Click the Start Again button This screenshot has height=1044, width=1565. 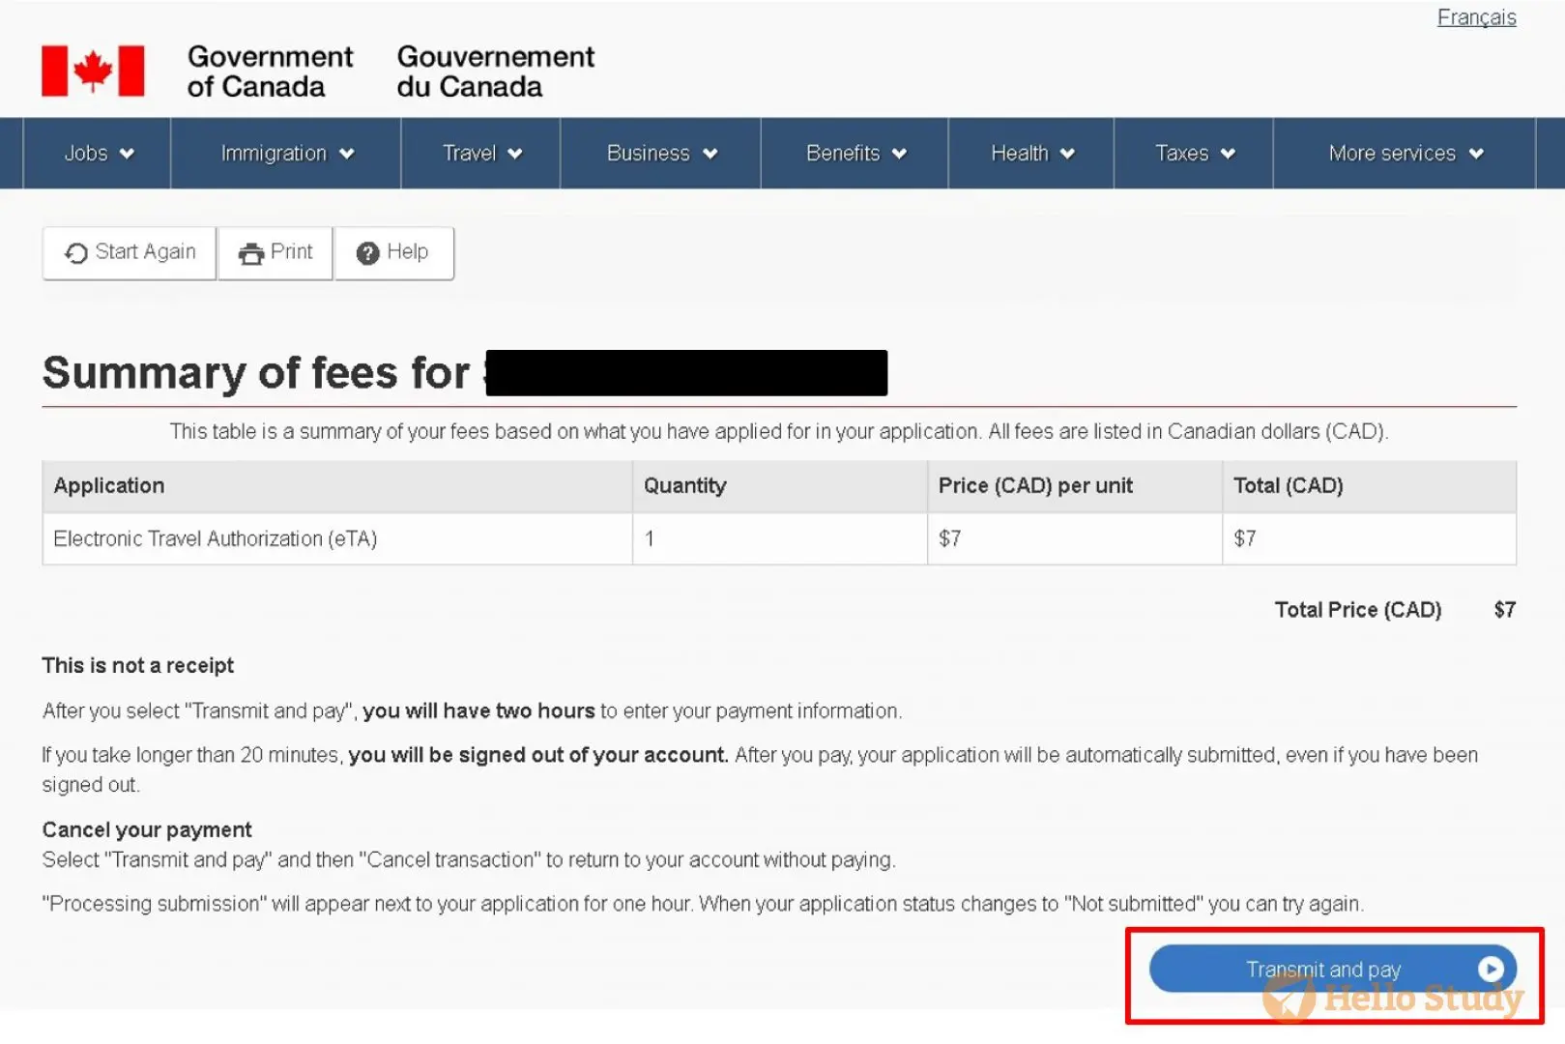[x=130, y=253]
